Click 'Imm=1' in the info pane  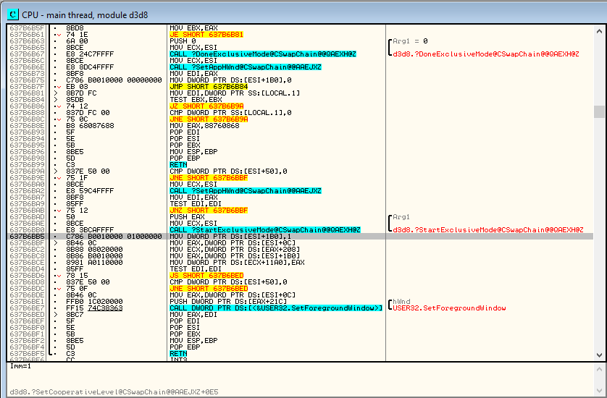click(x=20, y=366)
